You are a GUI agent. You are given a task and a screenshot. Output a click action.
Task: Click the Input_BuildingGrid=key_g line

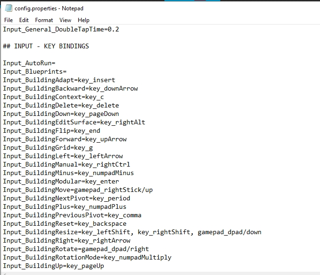pos(48,148)
